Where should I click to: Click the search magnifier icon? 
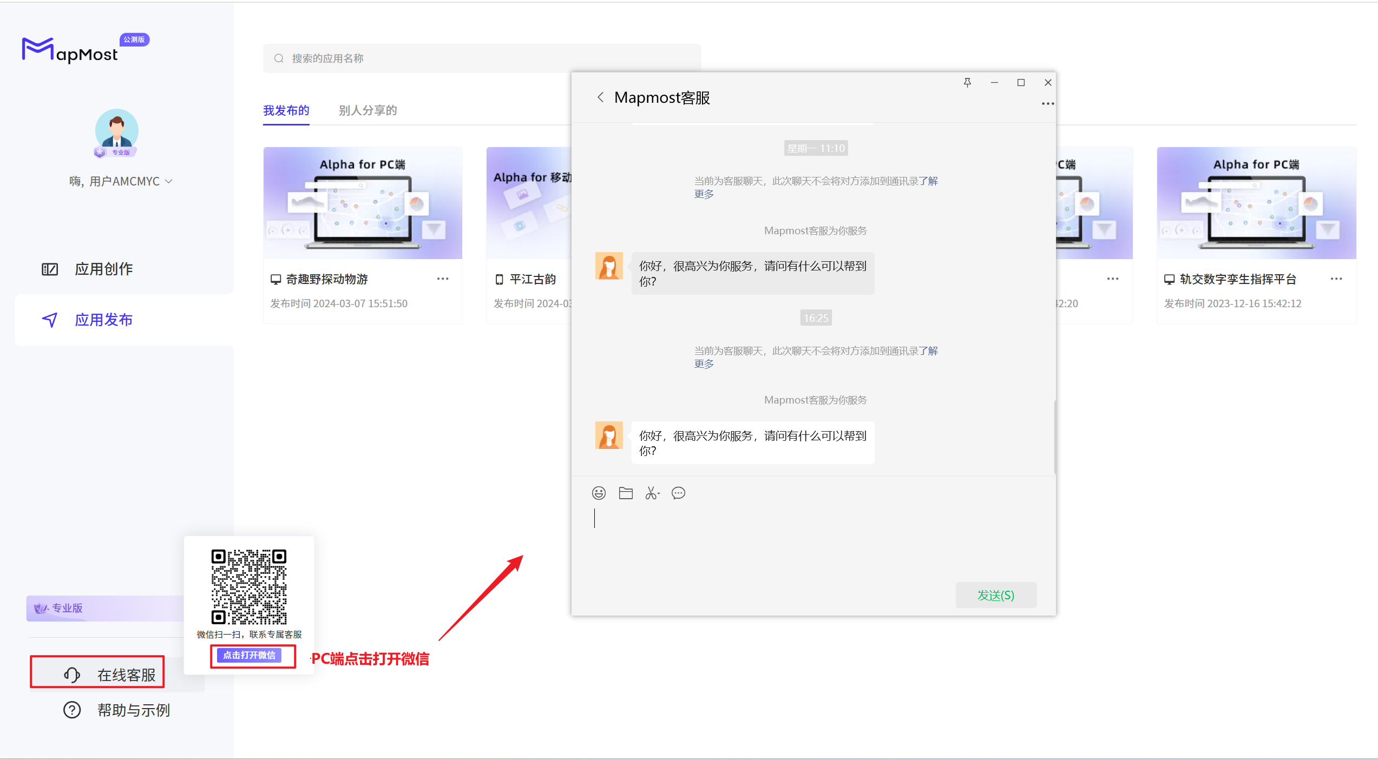279,58
